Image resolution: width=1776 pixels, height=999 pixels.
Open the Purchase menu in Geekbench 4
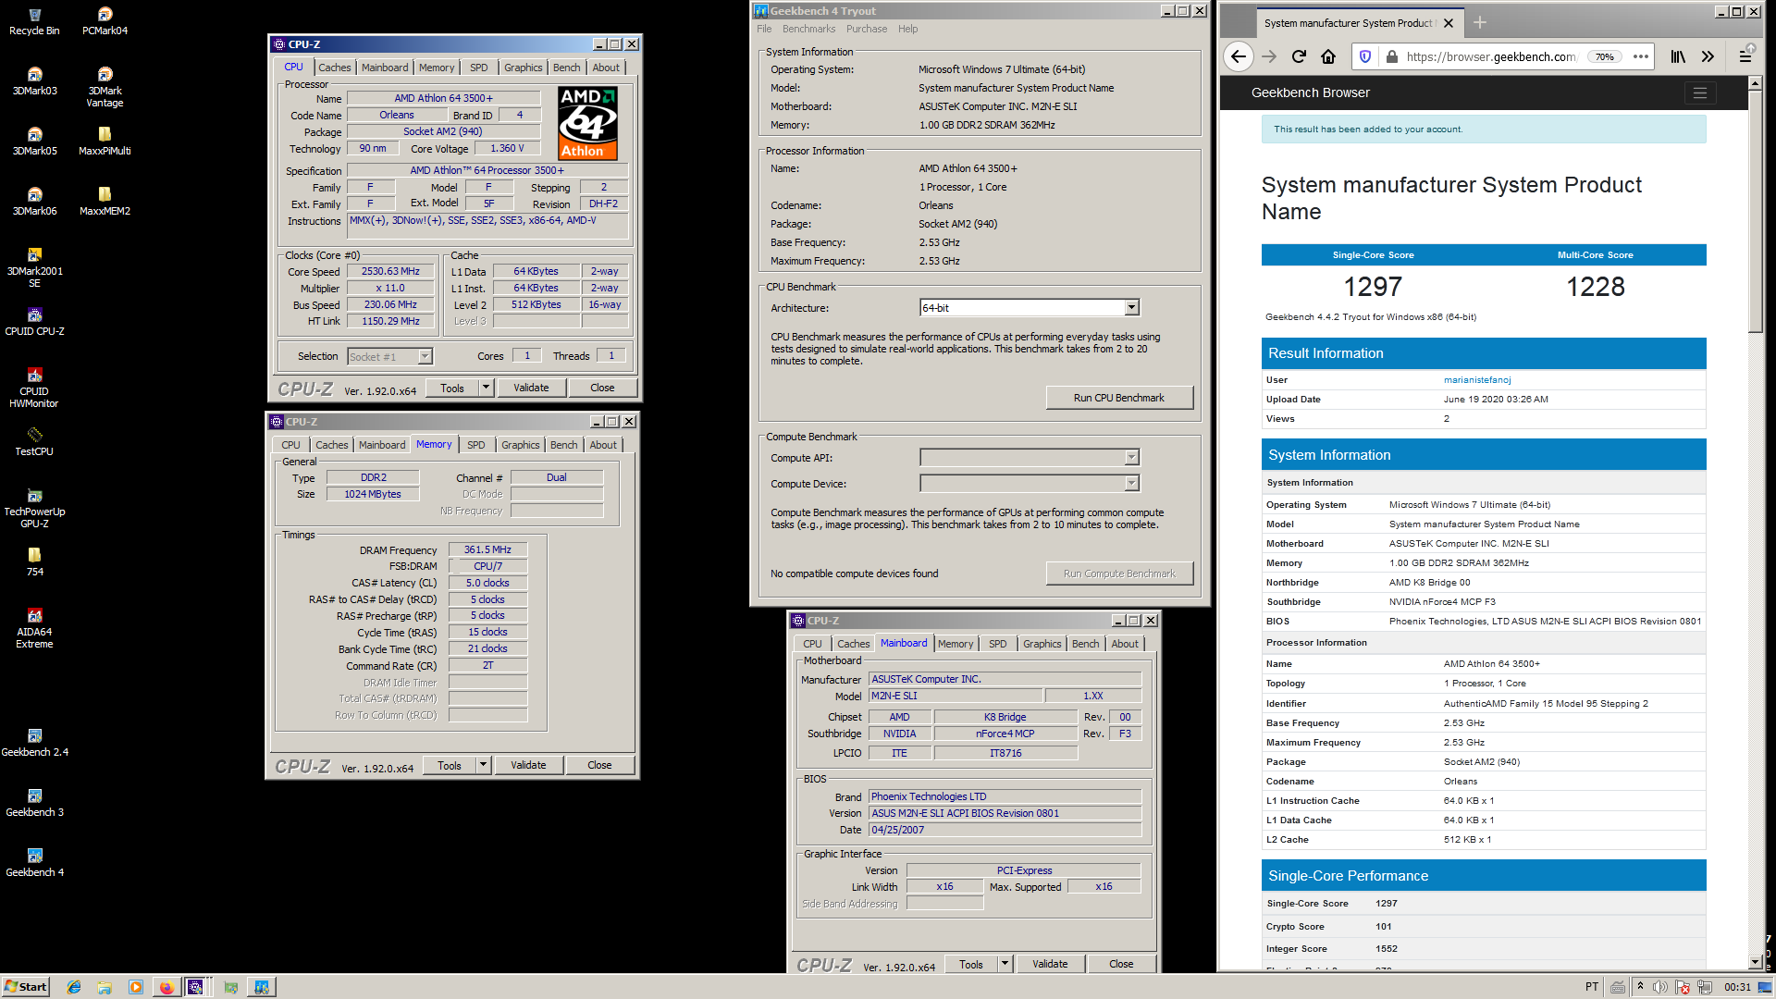click(867, 29)
